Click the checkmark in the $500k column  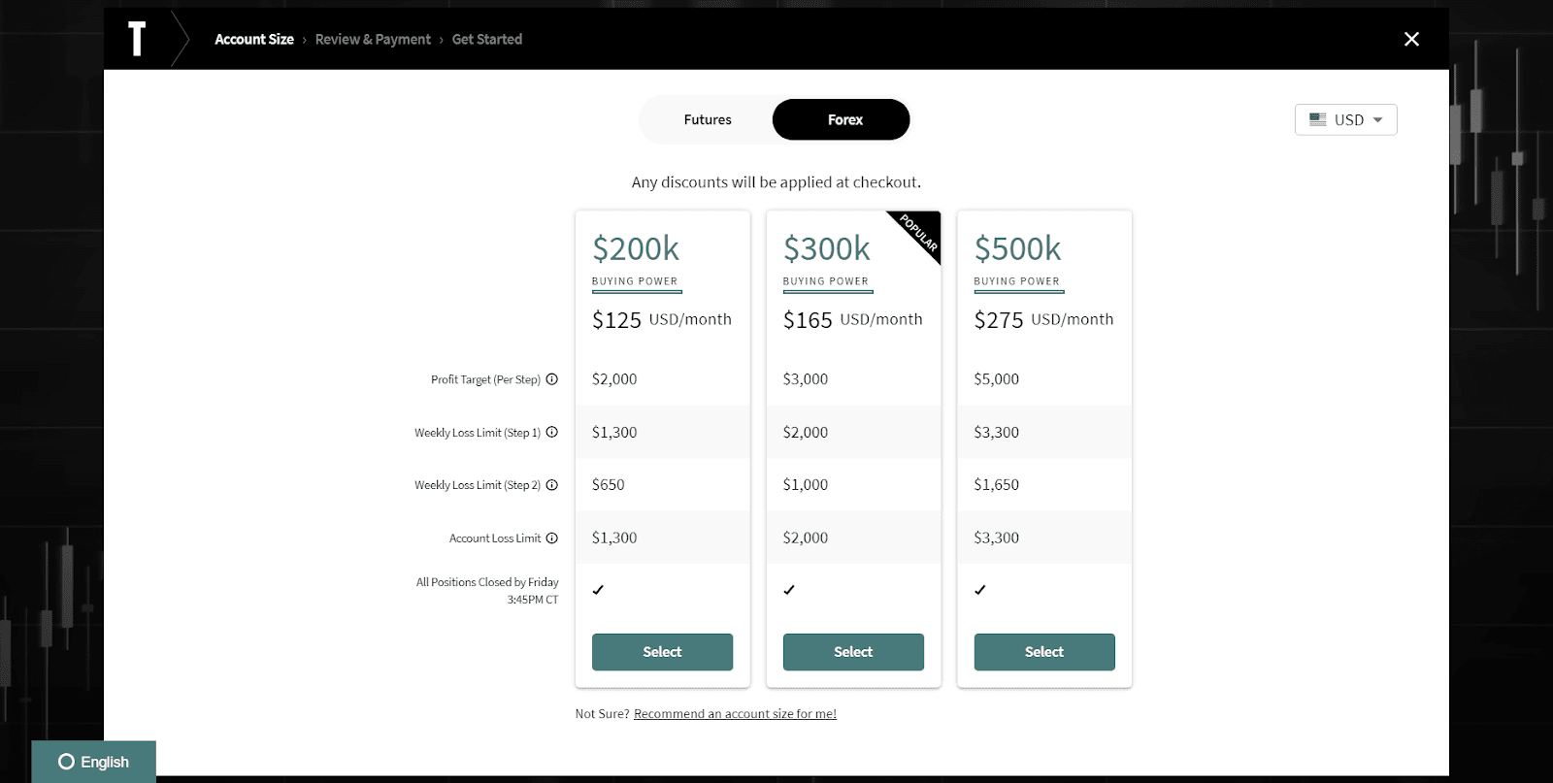pyautogui.click(x=980, y=590)
